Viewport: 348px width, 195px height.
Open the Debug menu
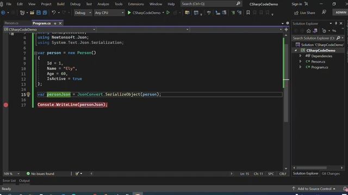(x=75, y=4)
